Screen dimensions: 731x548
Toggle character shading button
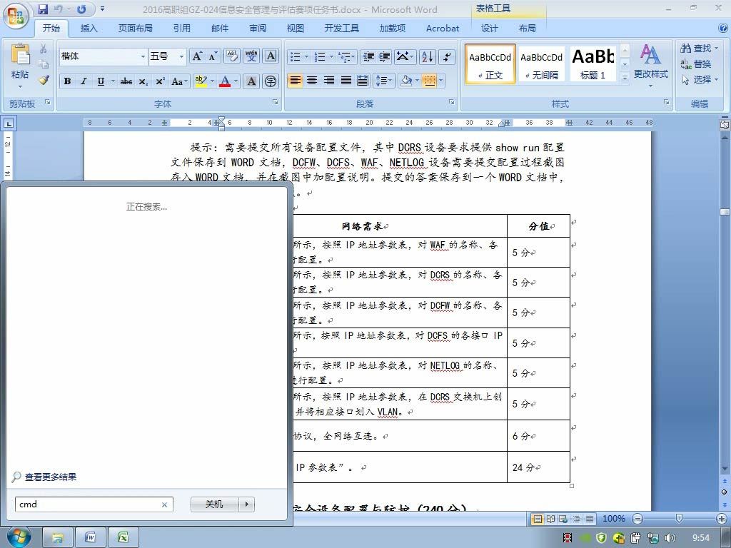251,81
